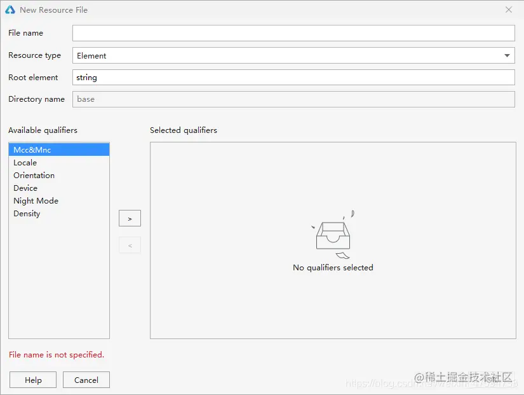Select the Density qualifier
The width and height of the screenshot is (524, 395).
click(59, 214)
